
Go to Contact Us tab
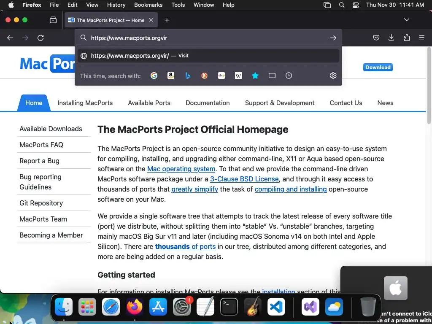click(346, 103)
